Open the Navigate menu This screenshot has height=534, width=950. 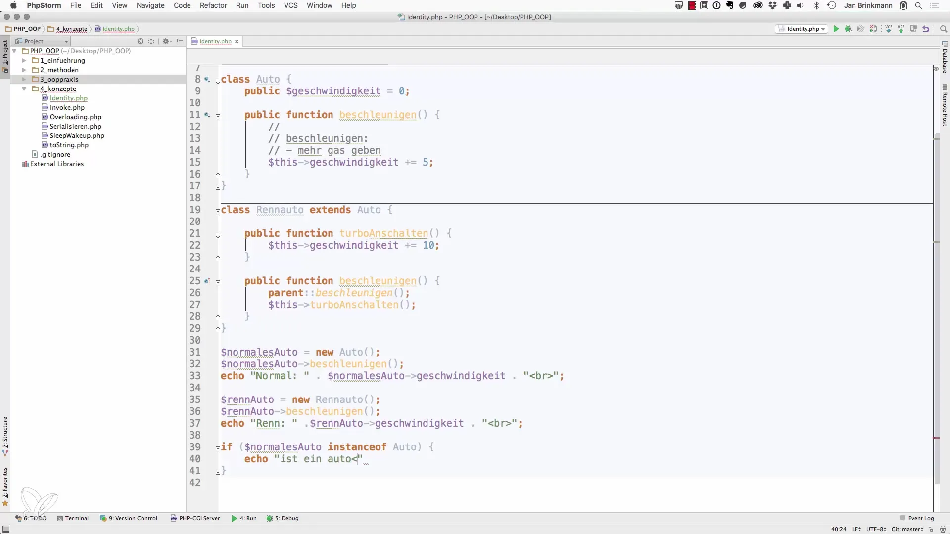(x=150, y=5)
